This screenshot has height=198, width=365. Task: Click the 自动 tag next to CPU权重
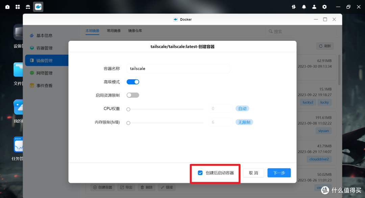click(x=242, y=109)
